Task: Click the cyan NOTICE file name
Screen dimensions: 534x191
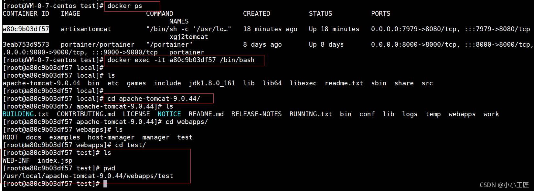Action: click(169, 114)
